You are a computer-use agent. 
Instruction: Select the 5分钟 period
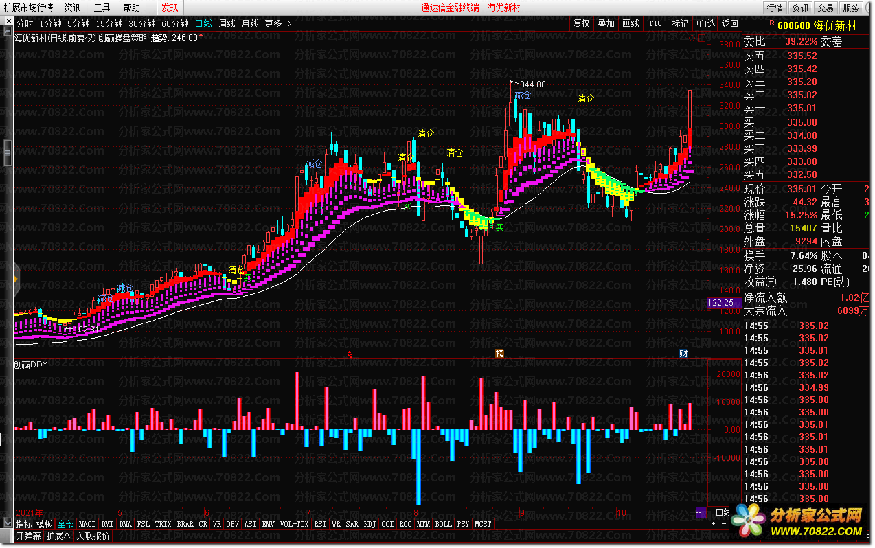78,23
